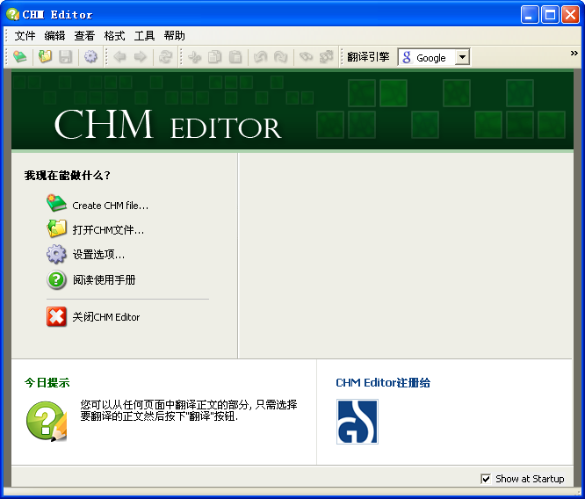Image resolution: width=585 pixels, height=499 pixels.
Task: Click the red X icon beside 关闭CHM Editor
Action: [x=56, y=316]
